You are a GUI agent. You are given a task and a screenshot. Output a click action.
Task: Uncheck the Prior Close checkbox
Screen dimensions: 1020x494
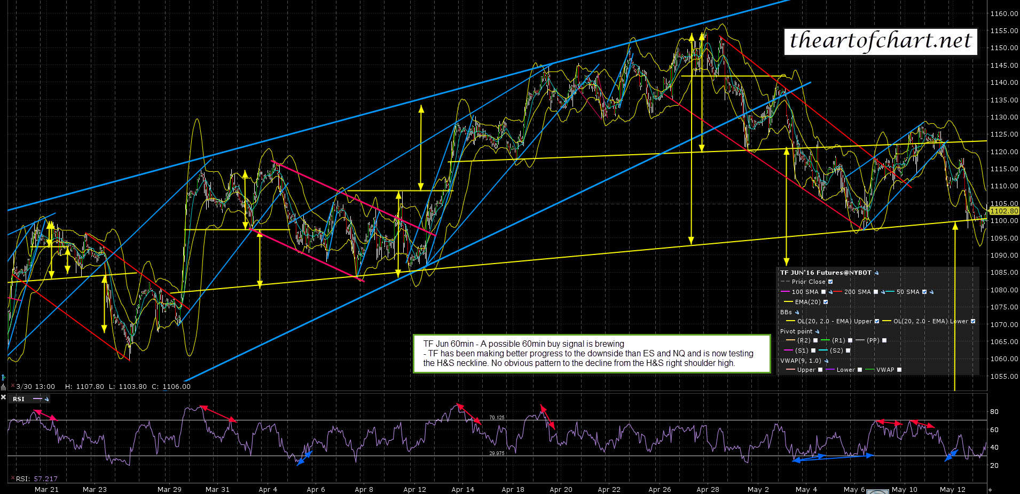830,282
